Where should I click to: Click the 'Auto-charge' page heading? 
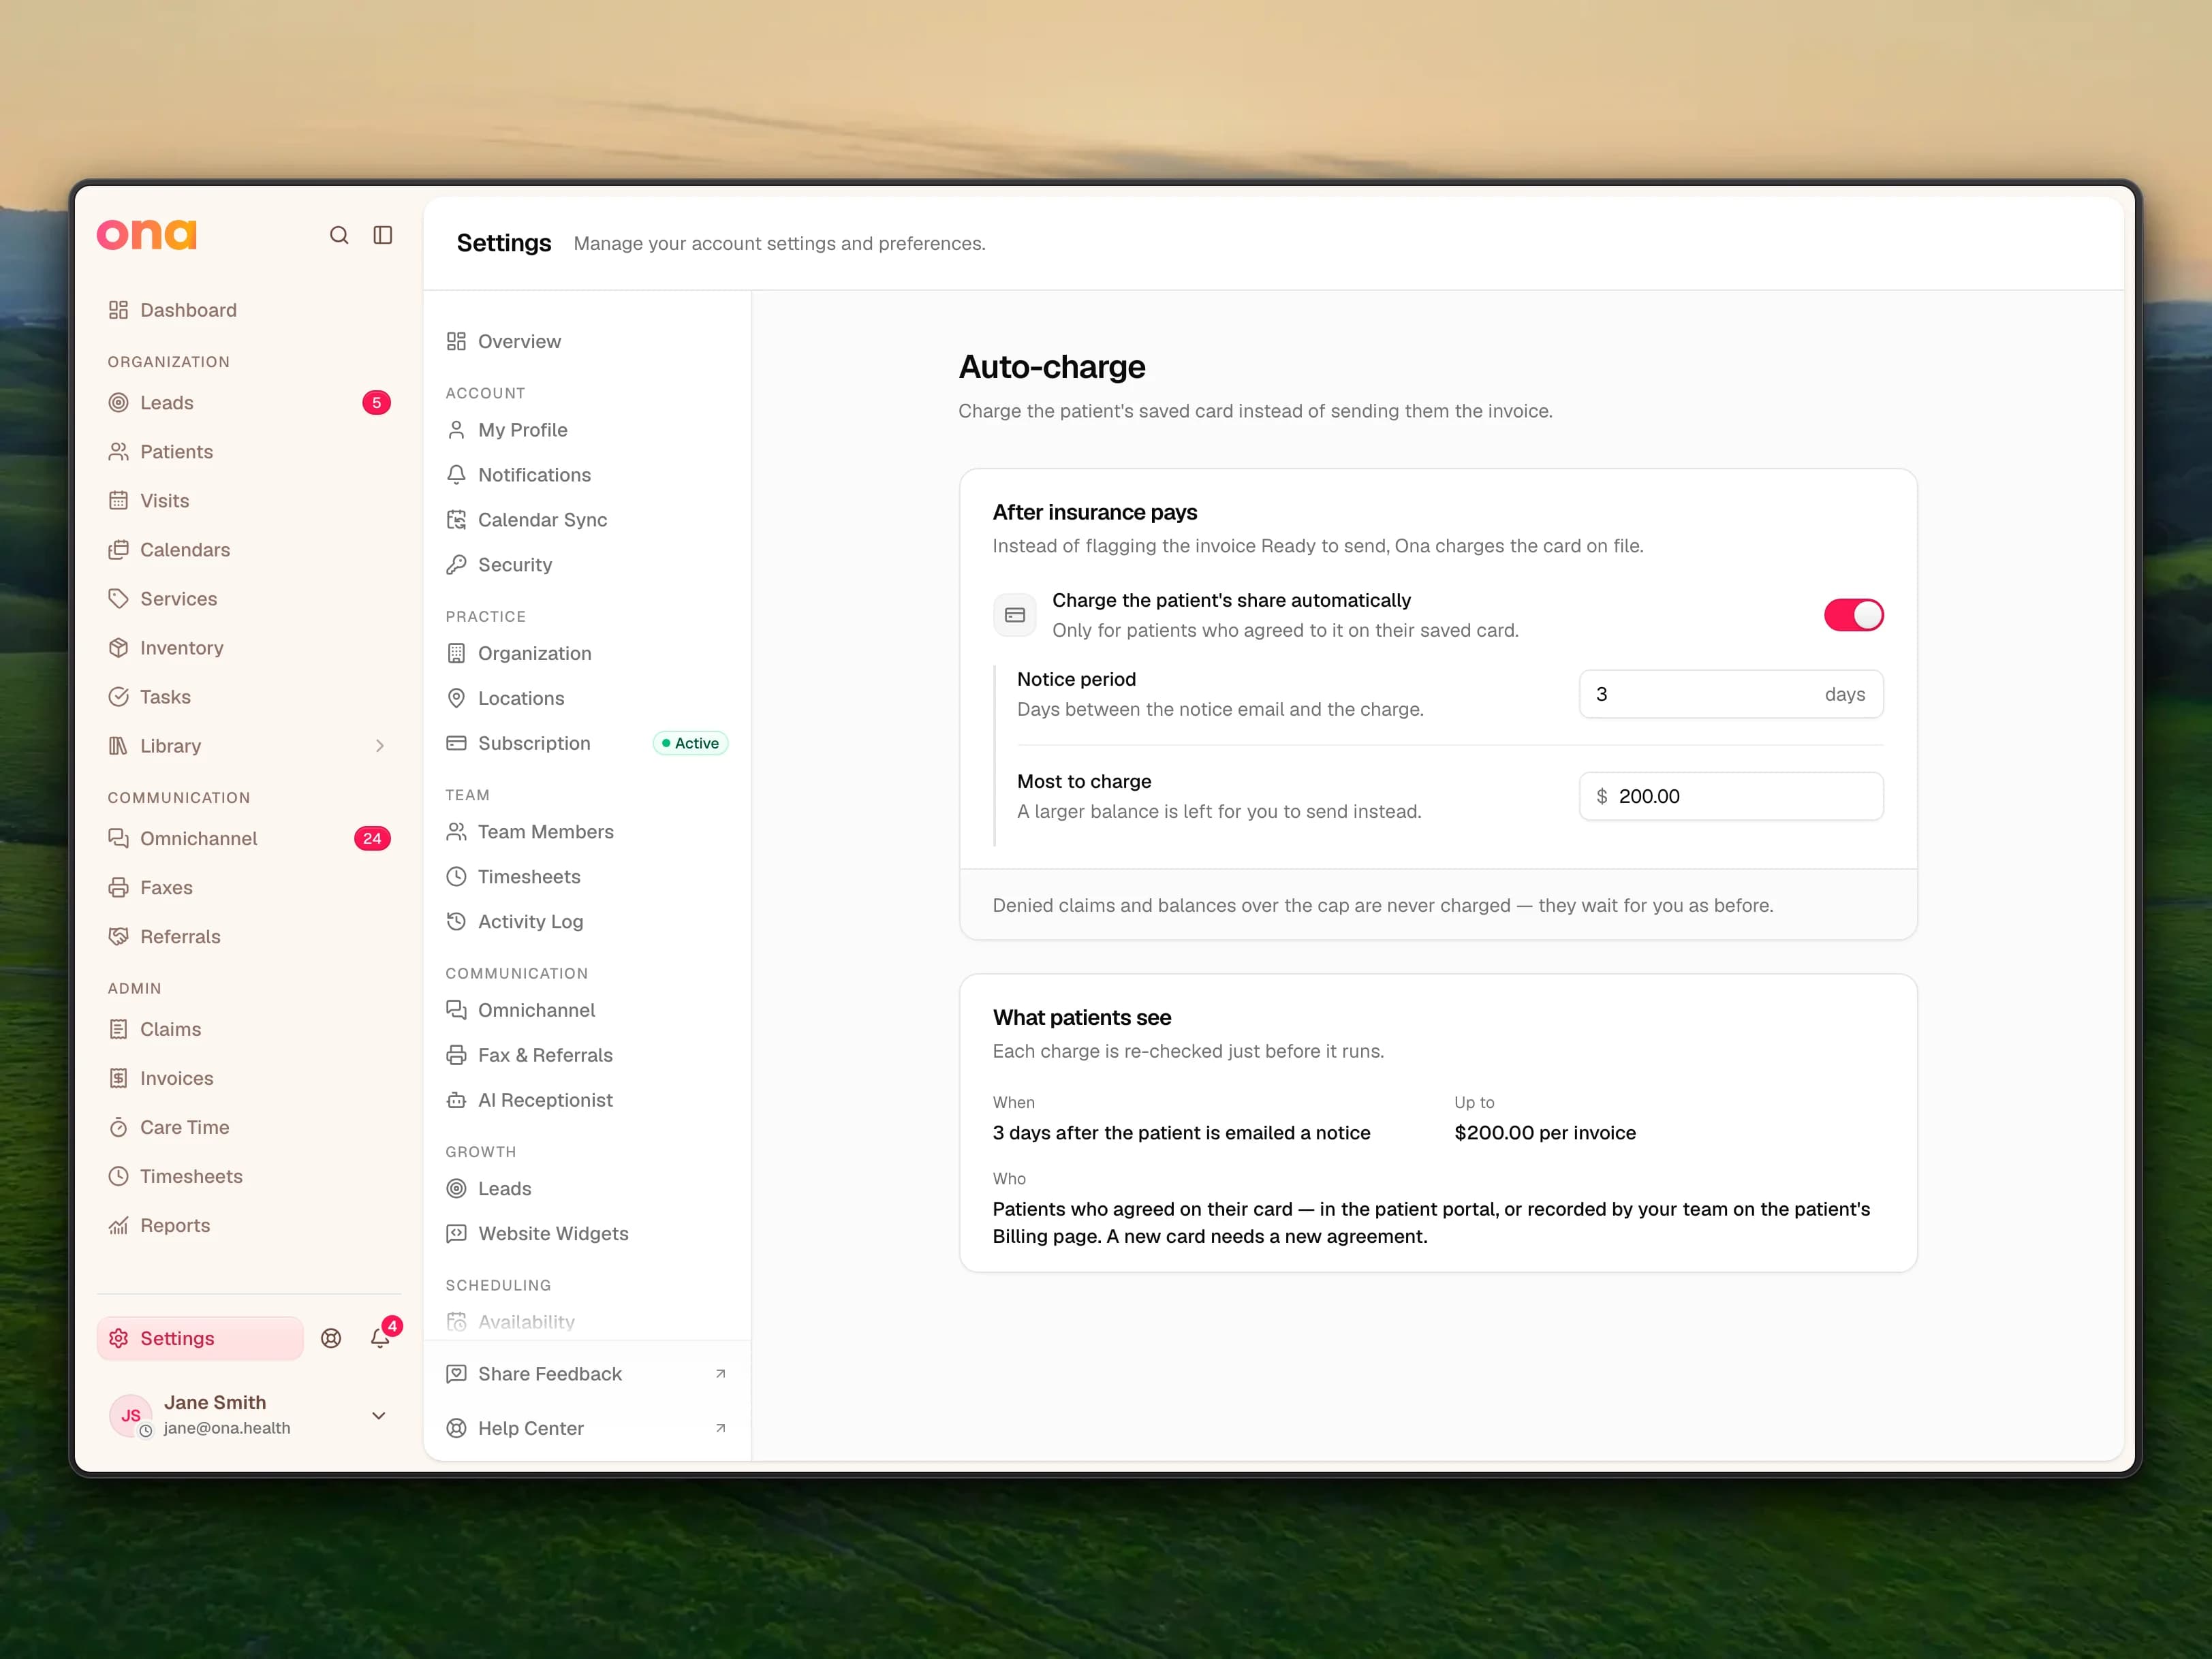tap(1052, 368)
